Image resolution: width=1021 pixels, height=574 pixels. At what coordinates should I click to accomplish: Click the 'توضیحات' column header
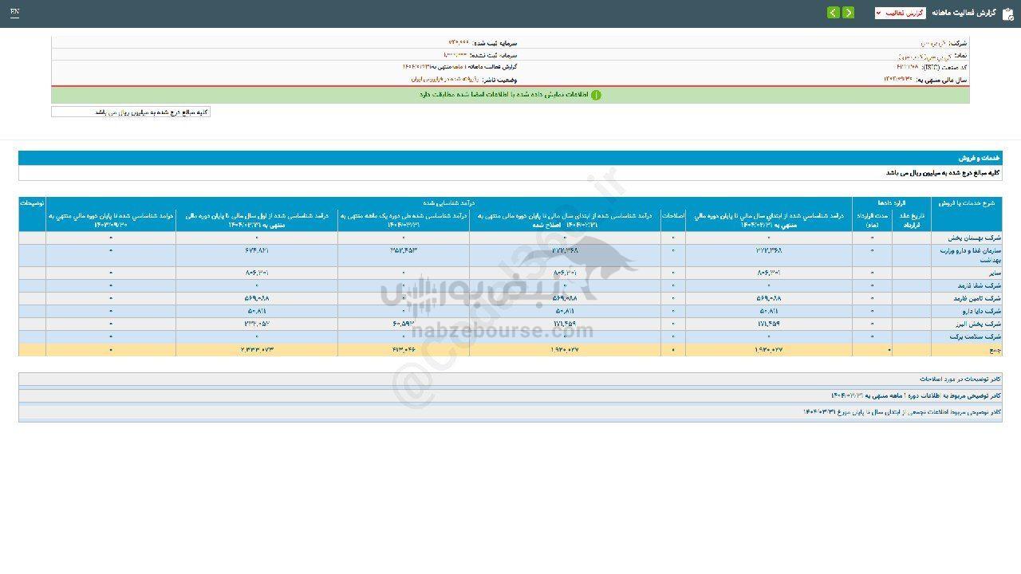point(32,202)
